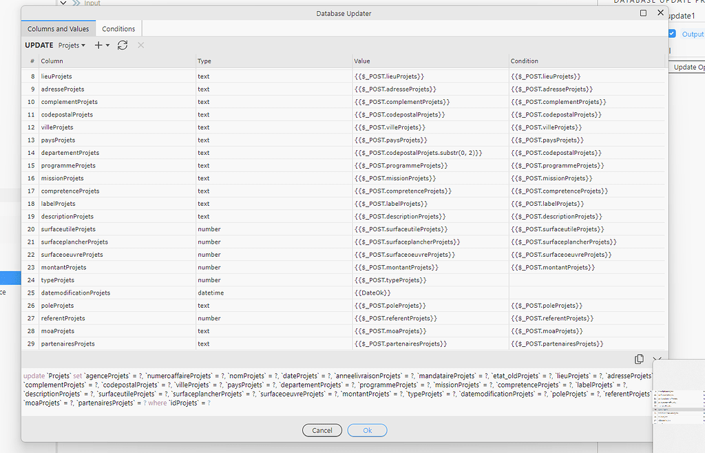Refresh the column list
The width and height of the screenshot is (705, 453).
click(x=123, y=45)
